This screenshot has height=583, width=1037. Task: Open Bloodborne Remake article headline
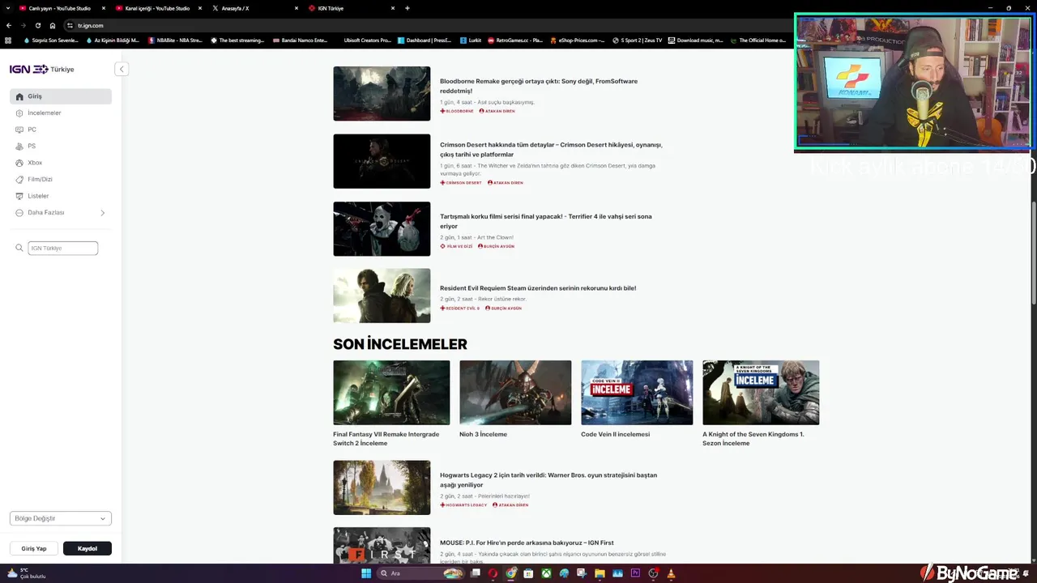539,86
